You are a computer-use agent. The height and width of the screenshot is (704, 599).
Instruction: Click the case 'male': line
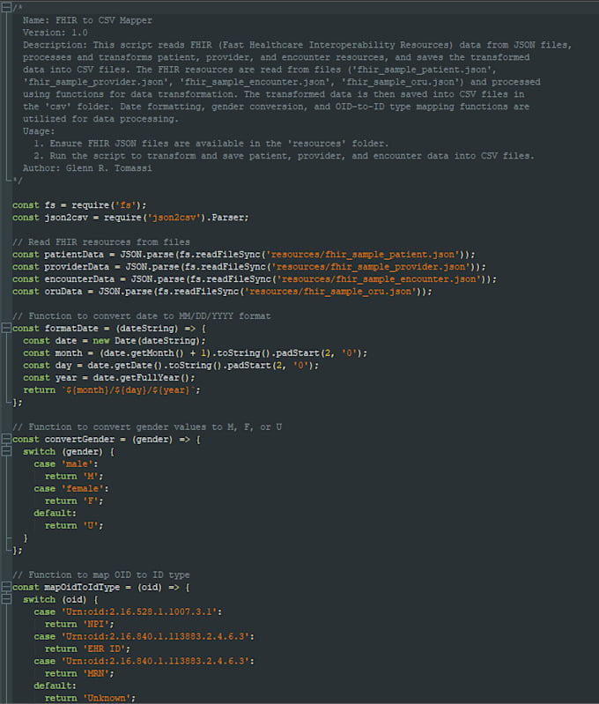click(x=66, y=463)
